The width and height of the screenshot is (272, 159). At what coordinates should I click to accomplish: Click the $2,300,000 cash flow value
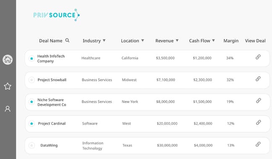pos(202,80)
